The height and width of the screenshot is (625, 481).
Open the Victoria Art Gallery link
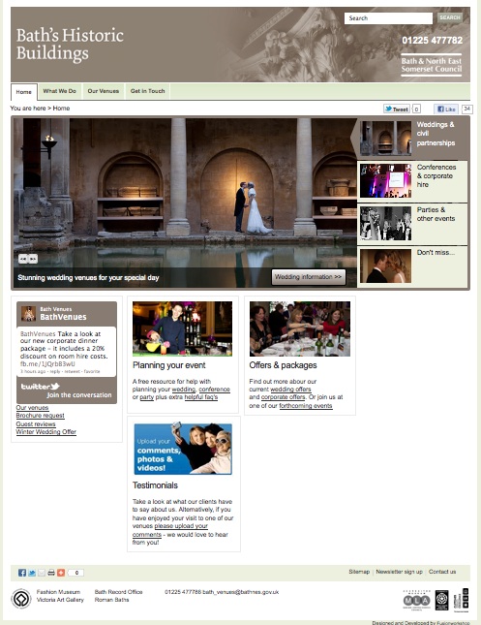60,600
